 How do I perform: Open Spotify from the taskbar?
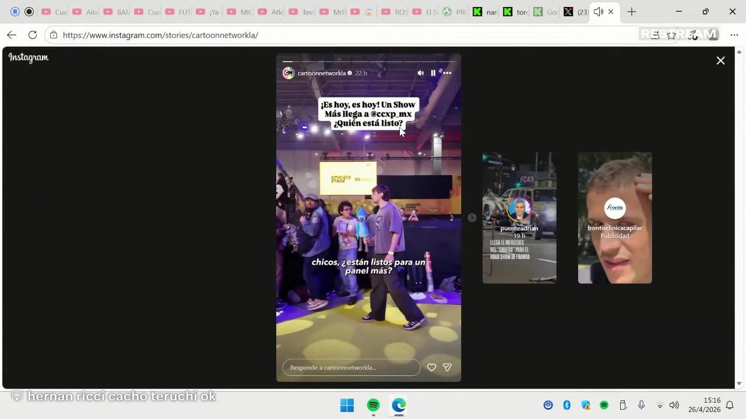[x=373, y=405]
